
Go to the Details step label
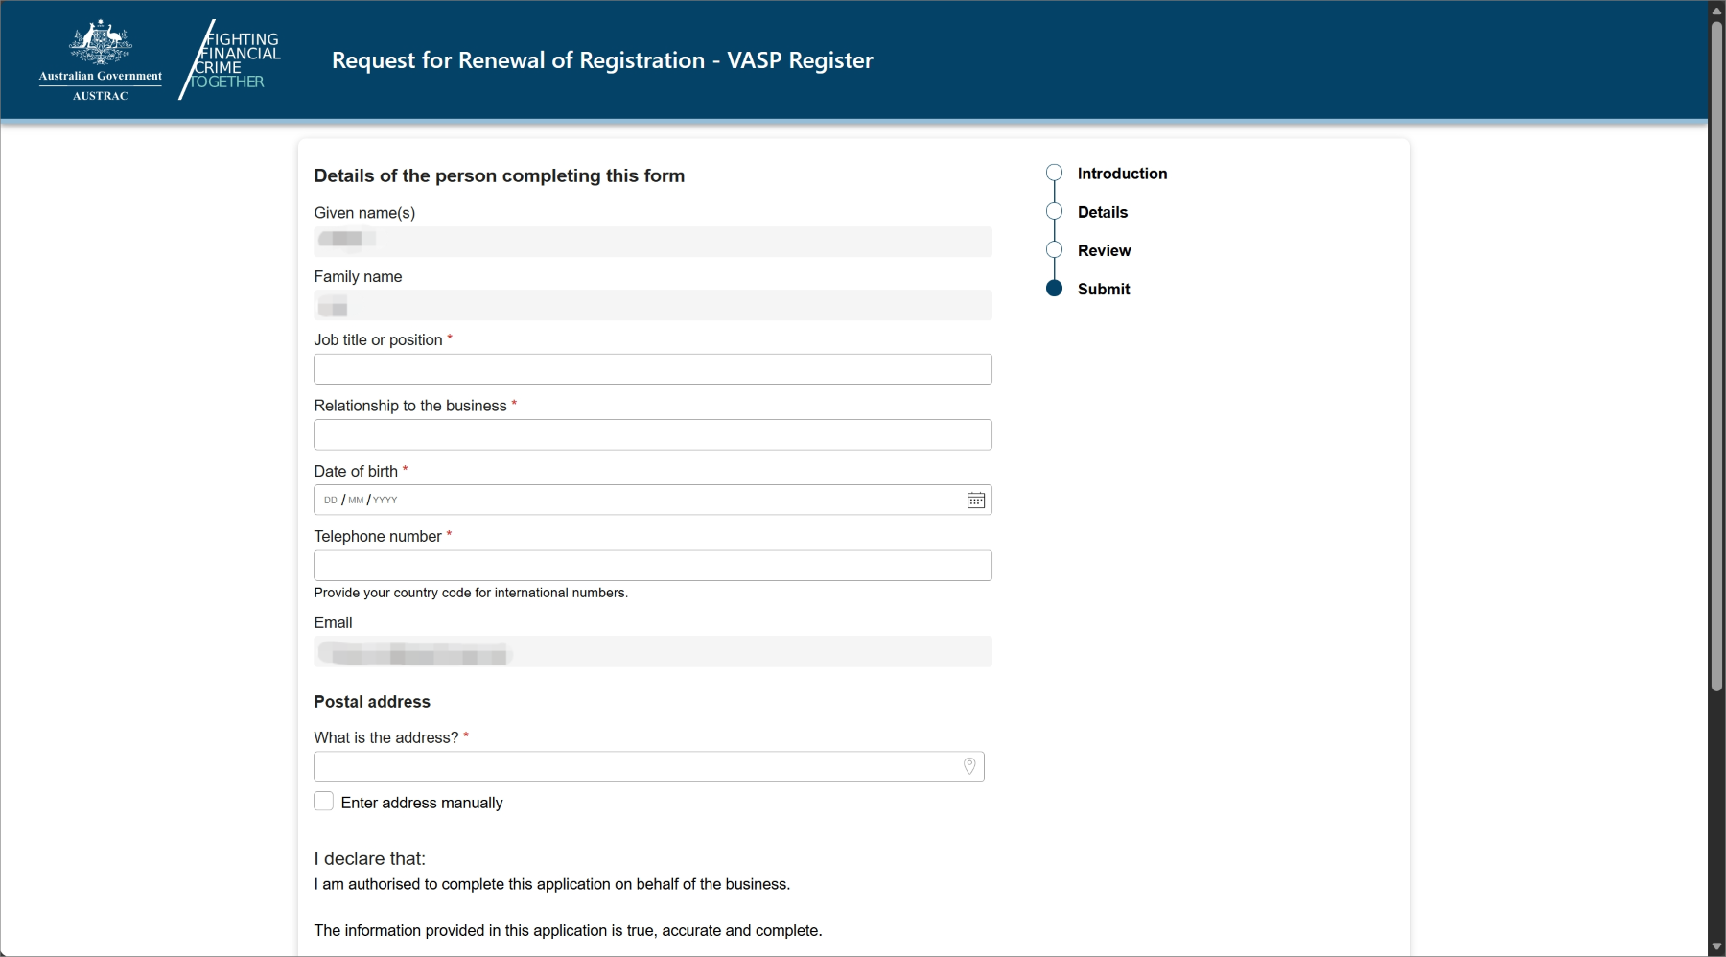(1102, 212)
